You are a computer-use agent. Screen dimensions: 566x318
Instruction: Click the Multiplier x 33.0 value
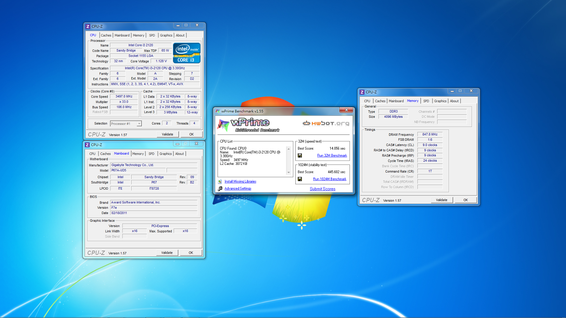coord(124,102)
